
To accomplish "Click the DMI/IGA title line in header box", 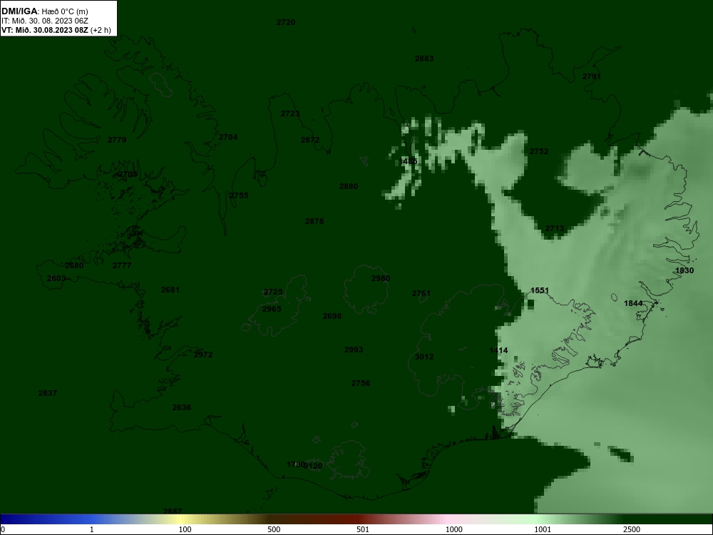I will click(x=44, y=11).
